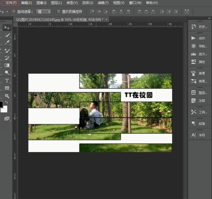Select the Horizontal Type tool
This screenshot has width=212, height=199.
pyautogui.click(x=7, y=81)
